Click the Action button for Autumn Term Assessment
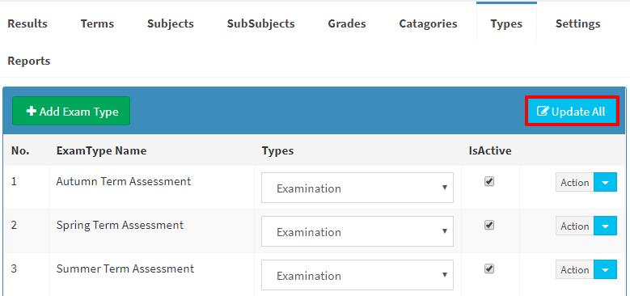Screen dimensions: 630x296 pyautogui.click(x=574, y=182)
